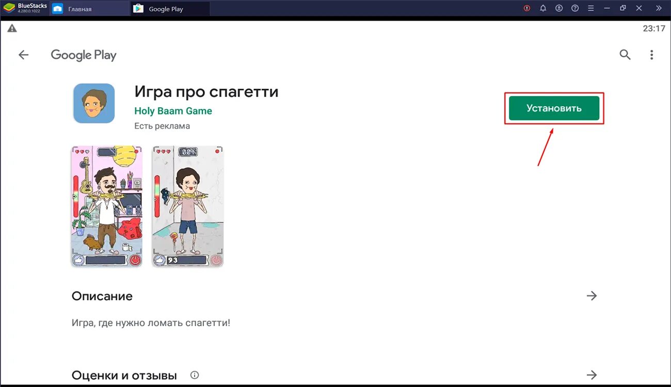Viewport: 671px width, 387px height.
Task: Click the Описание heading
Action: pyautogui.click(x=102, y=296)
